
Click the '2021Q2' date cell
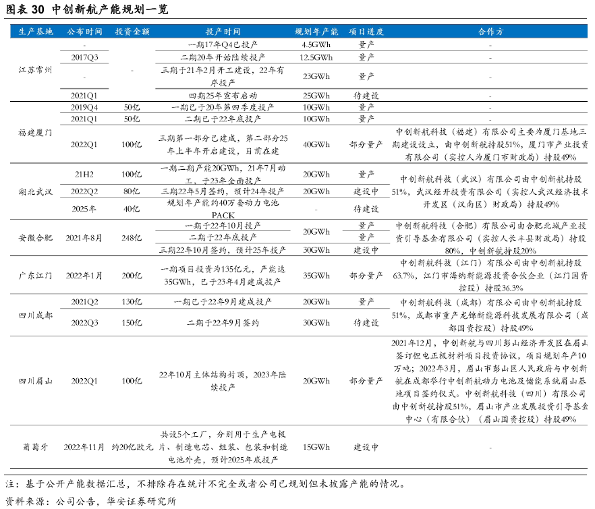coord(84,302)
